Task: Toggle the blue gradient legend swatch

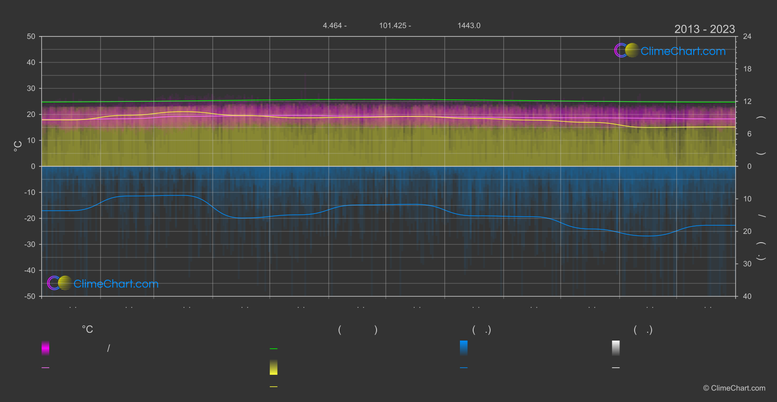Action: click(x=464, y=348)
